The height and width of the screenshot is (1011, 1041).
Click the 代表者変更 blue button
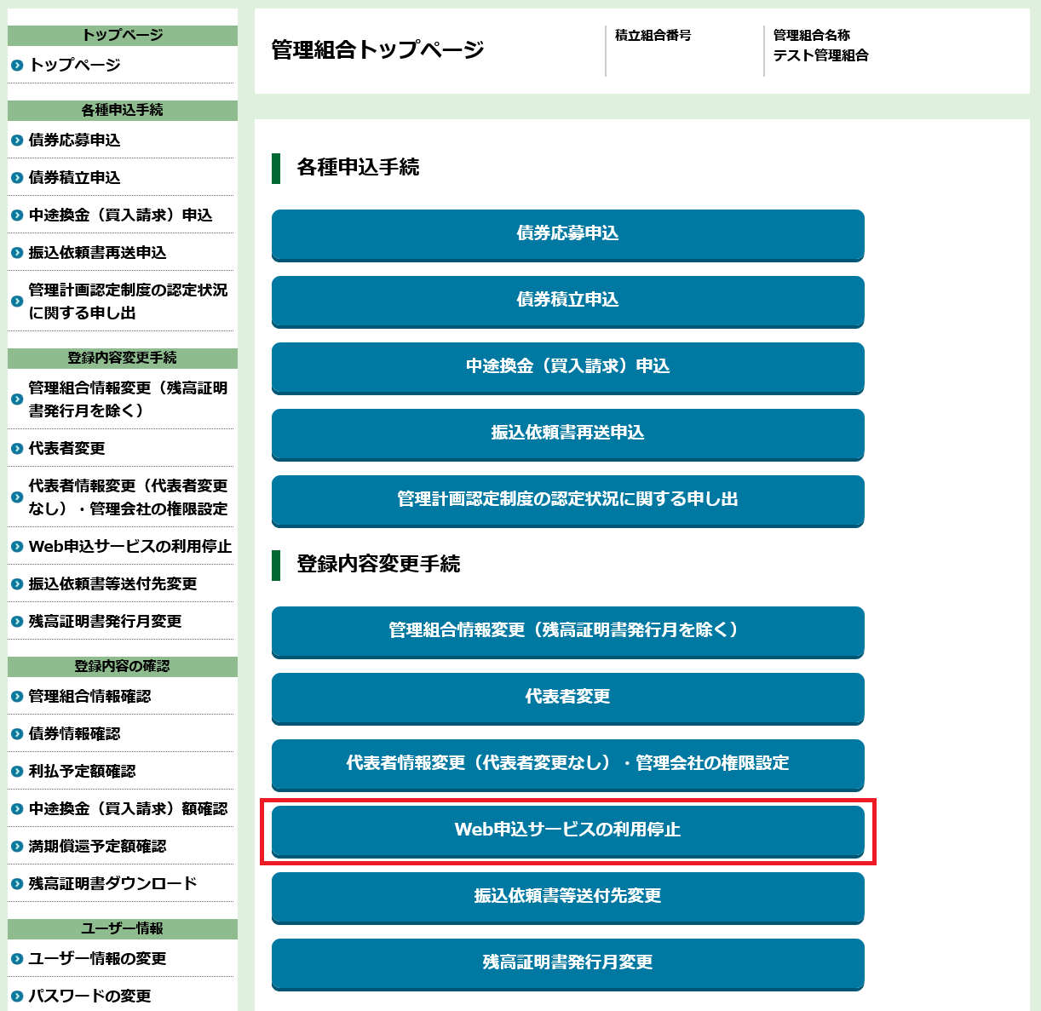point(568,698)
